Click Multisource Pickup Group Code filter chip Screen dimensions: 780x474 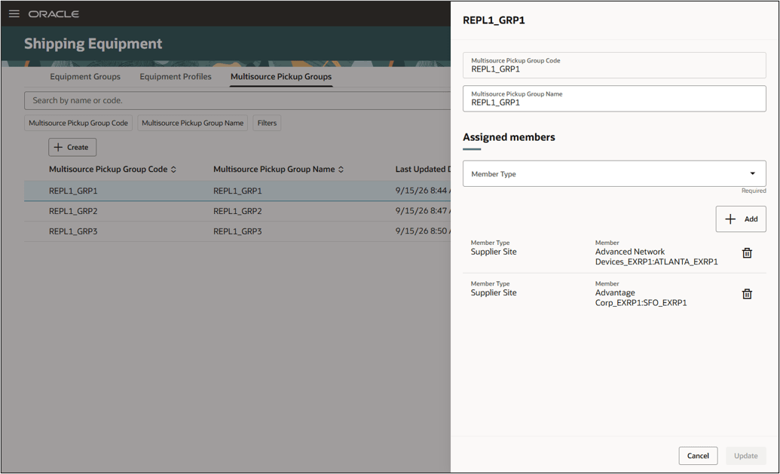pyautogui.click(x=78, y=123)
